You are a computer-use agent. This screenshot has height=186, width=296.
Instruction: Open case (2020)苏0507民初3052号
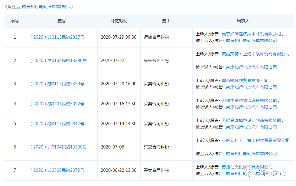coord(57,104)
